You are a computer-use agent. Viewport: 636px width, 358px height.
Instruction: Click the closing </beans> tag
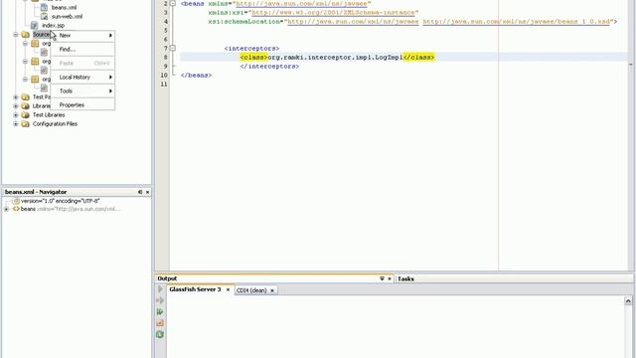coord(197,76)
